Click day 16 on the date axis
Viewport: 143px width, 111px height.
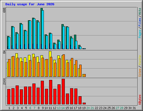(x=71, y=108)
